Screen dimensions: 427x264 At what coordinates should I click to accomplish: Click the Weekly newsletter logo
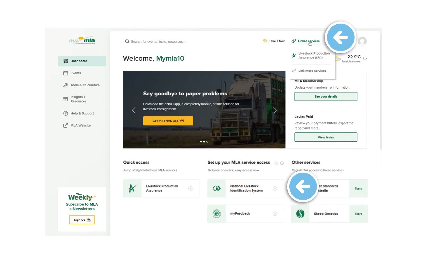tap(82, 197)
